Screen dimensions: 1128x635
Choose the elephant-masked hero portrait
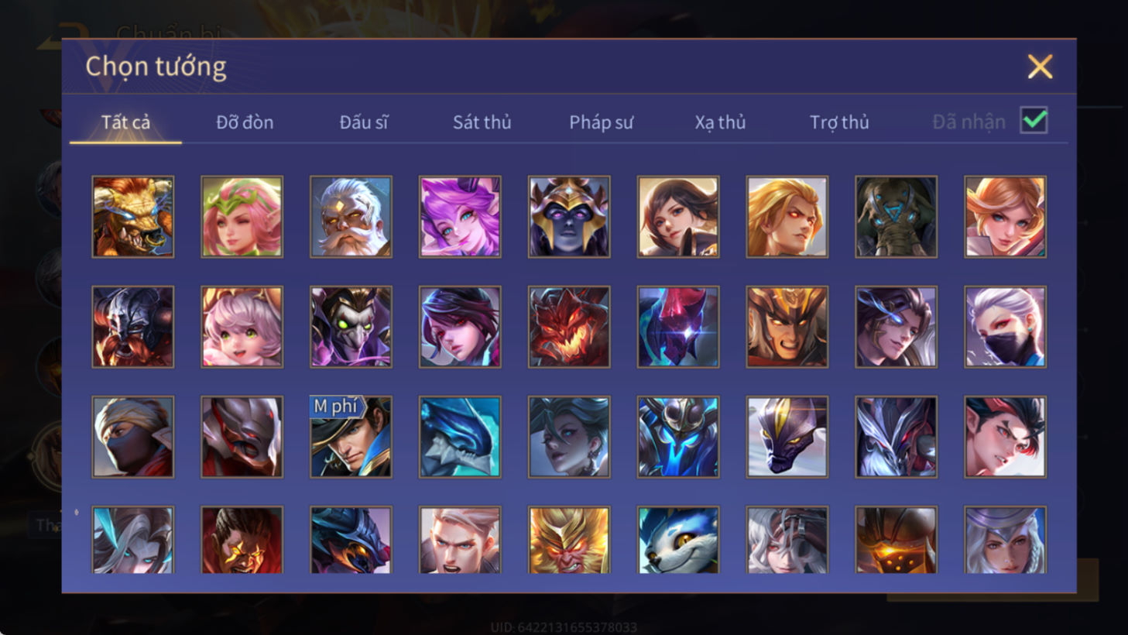coord(896,217)
